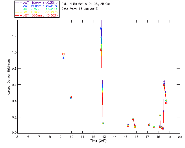Select the station header 'PML, N 50 22', W 04 08', Alt 0m'
The height and width of the screenshot is (148, 185).
86,4
